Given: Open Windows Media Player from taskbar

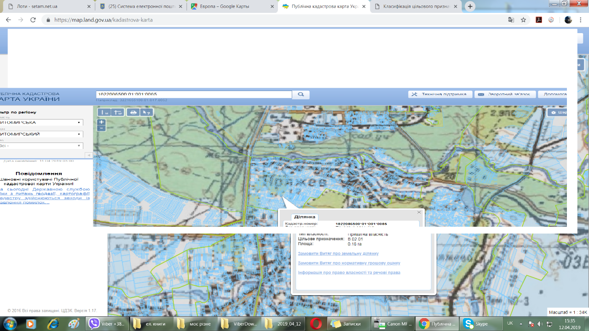Looking at the screenshot, I should [x=31, y=324].
